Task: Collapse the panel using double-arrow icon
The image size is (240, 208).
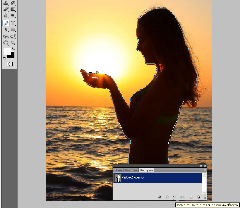Action: [201, 166]
